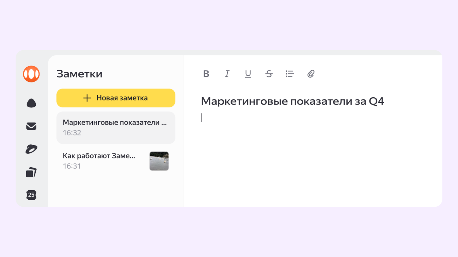
Task: Toggle underline formatting
Action: coord(248,74)
